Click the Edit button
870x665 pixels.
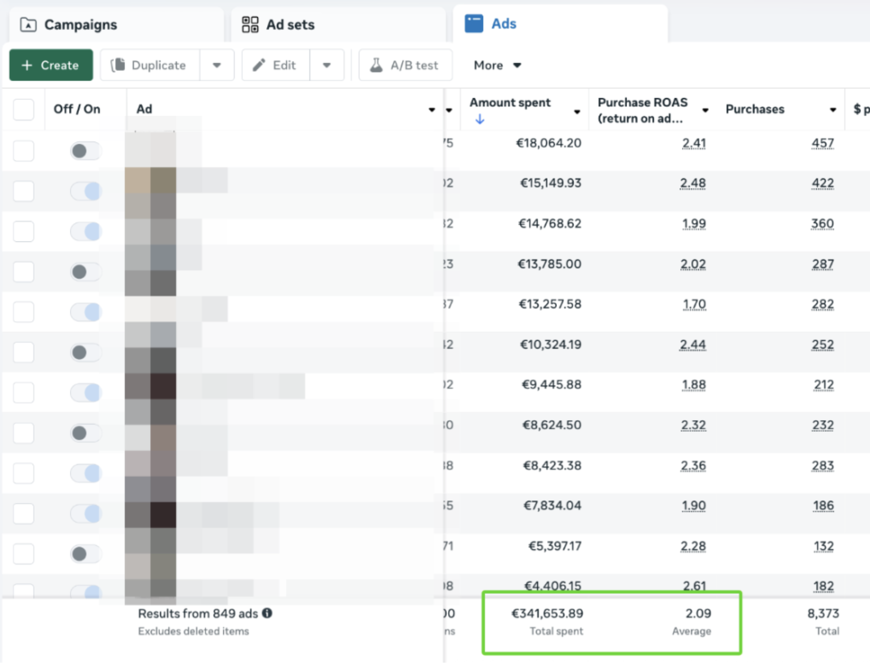[x=276, y=65]
